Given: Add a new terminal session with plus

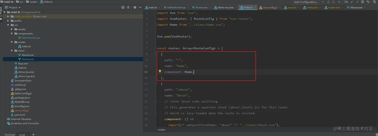Looking at the screenshot, I should pos(33,134).
